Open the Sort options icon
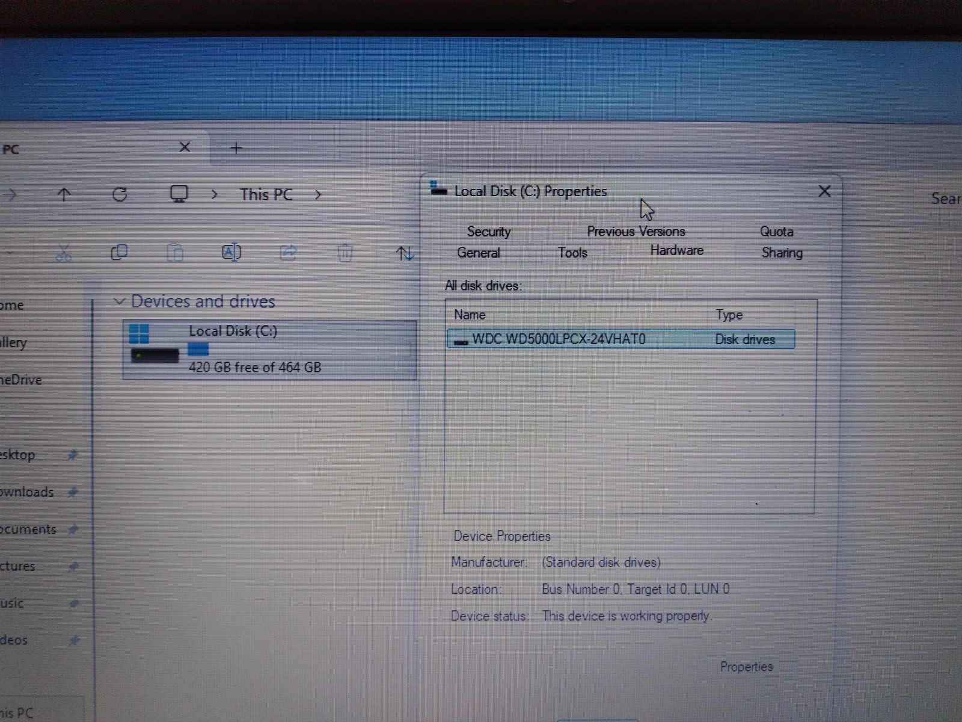The height and width of the screenshot is (722, 962). click(405, 253)
